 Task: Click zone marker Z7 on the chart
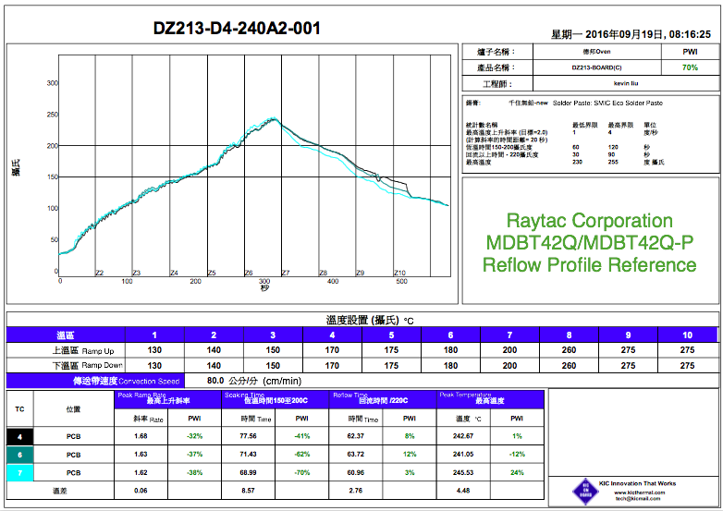(286, 273)
